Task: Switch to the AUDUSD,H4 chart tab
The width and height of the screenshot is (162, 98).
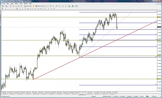Action: pyautogui.click(x=5, y=94)
